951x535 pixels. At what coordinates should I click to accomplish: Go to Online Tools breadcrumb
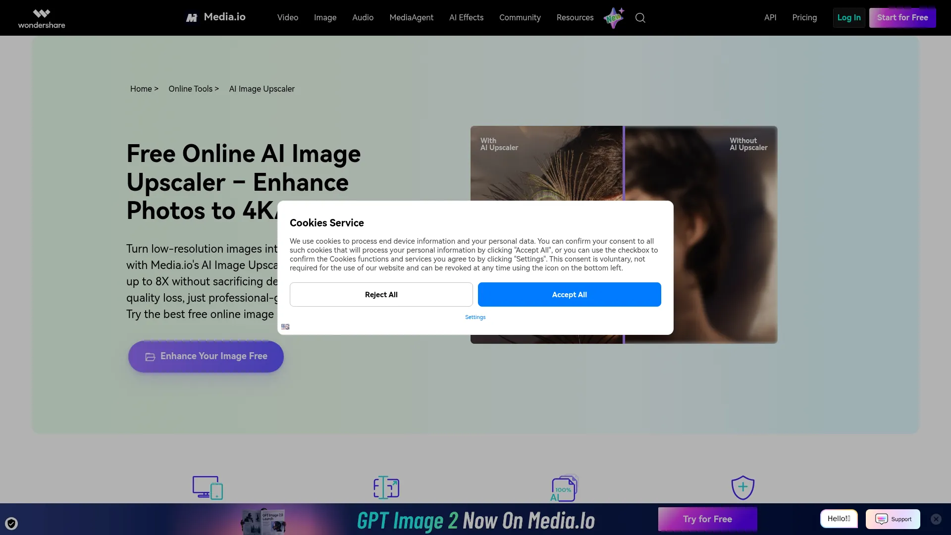click(191, 89)
